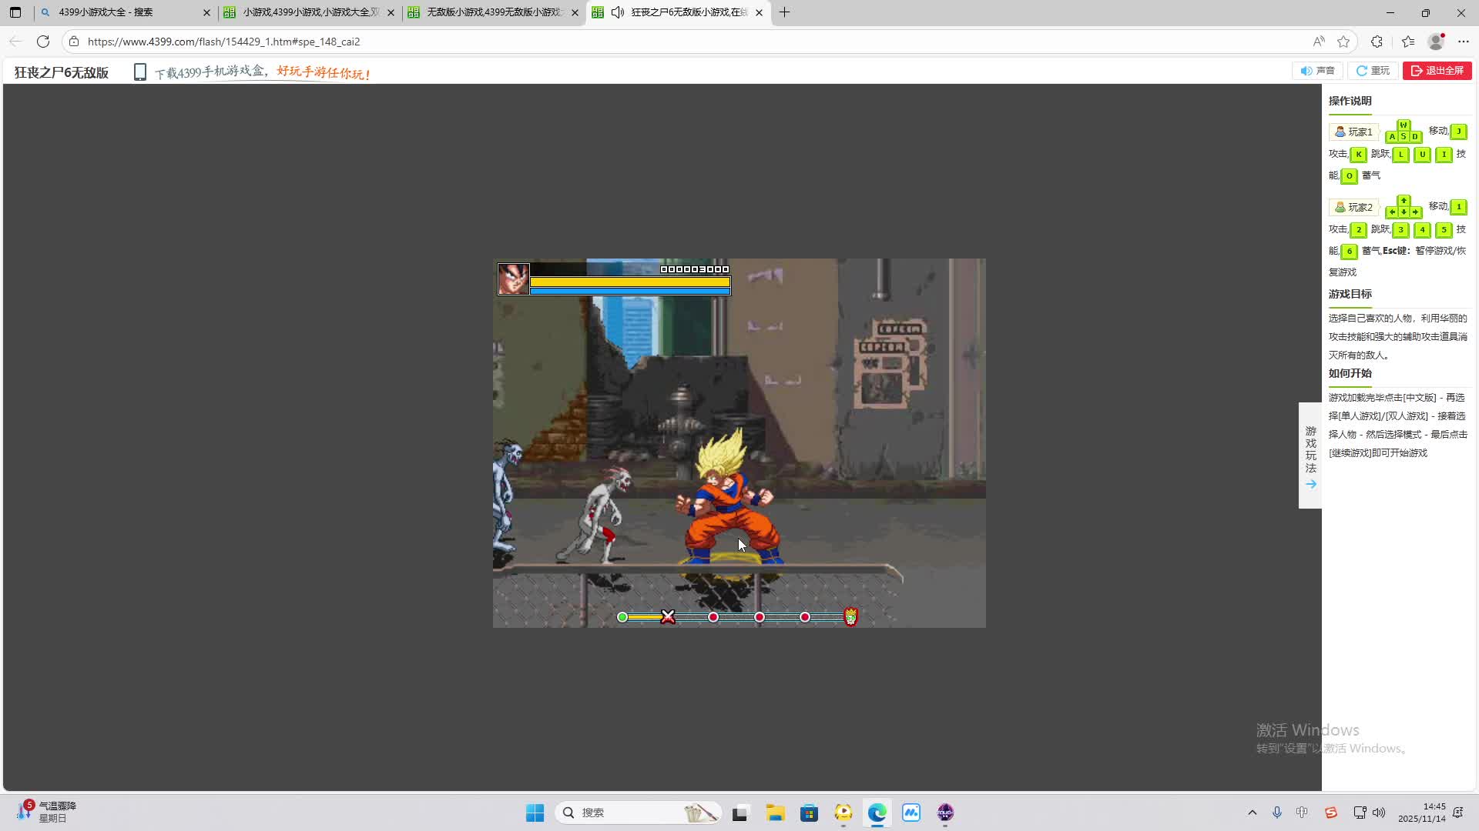Open the read aloud icon in address bar

point(1319,42)
